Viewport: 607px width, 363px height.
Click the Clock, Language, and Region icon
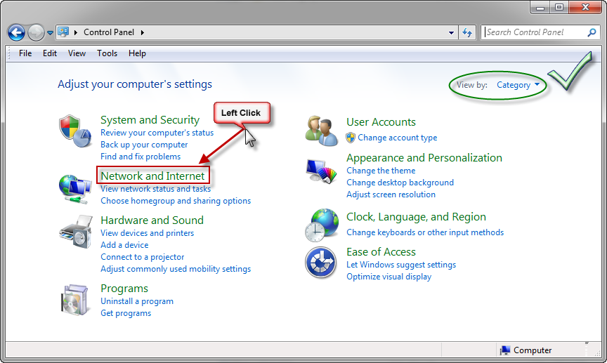click(321, 225)
